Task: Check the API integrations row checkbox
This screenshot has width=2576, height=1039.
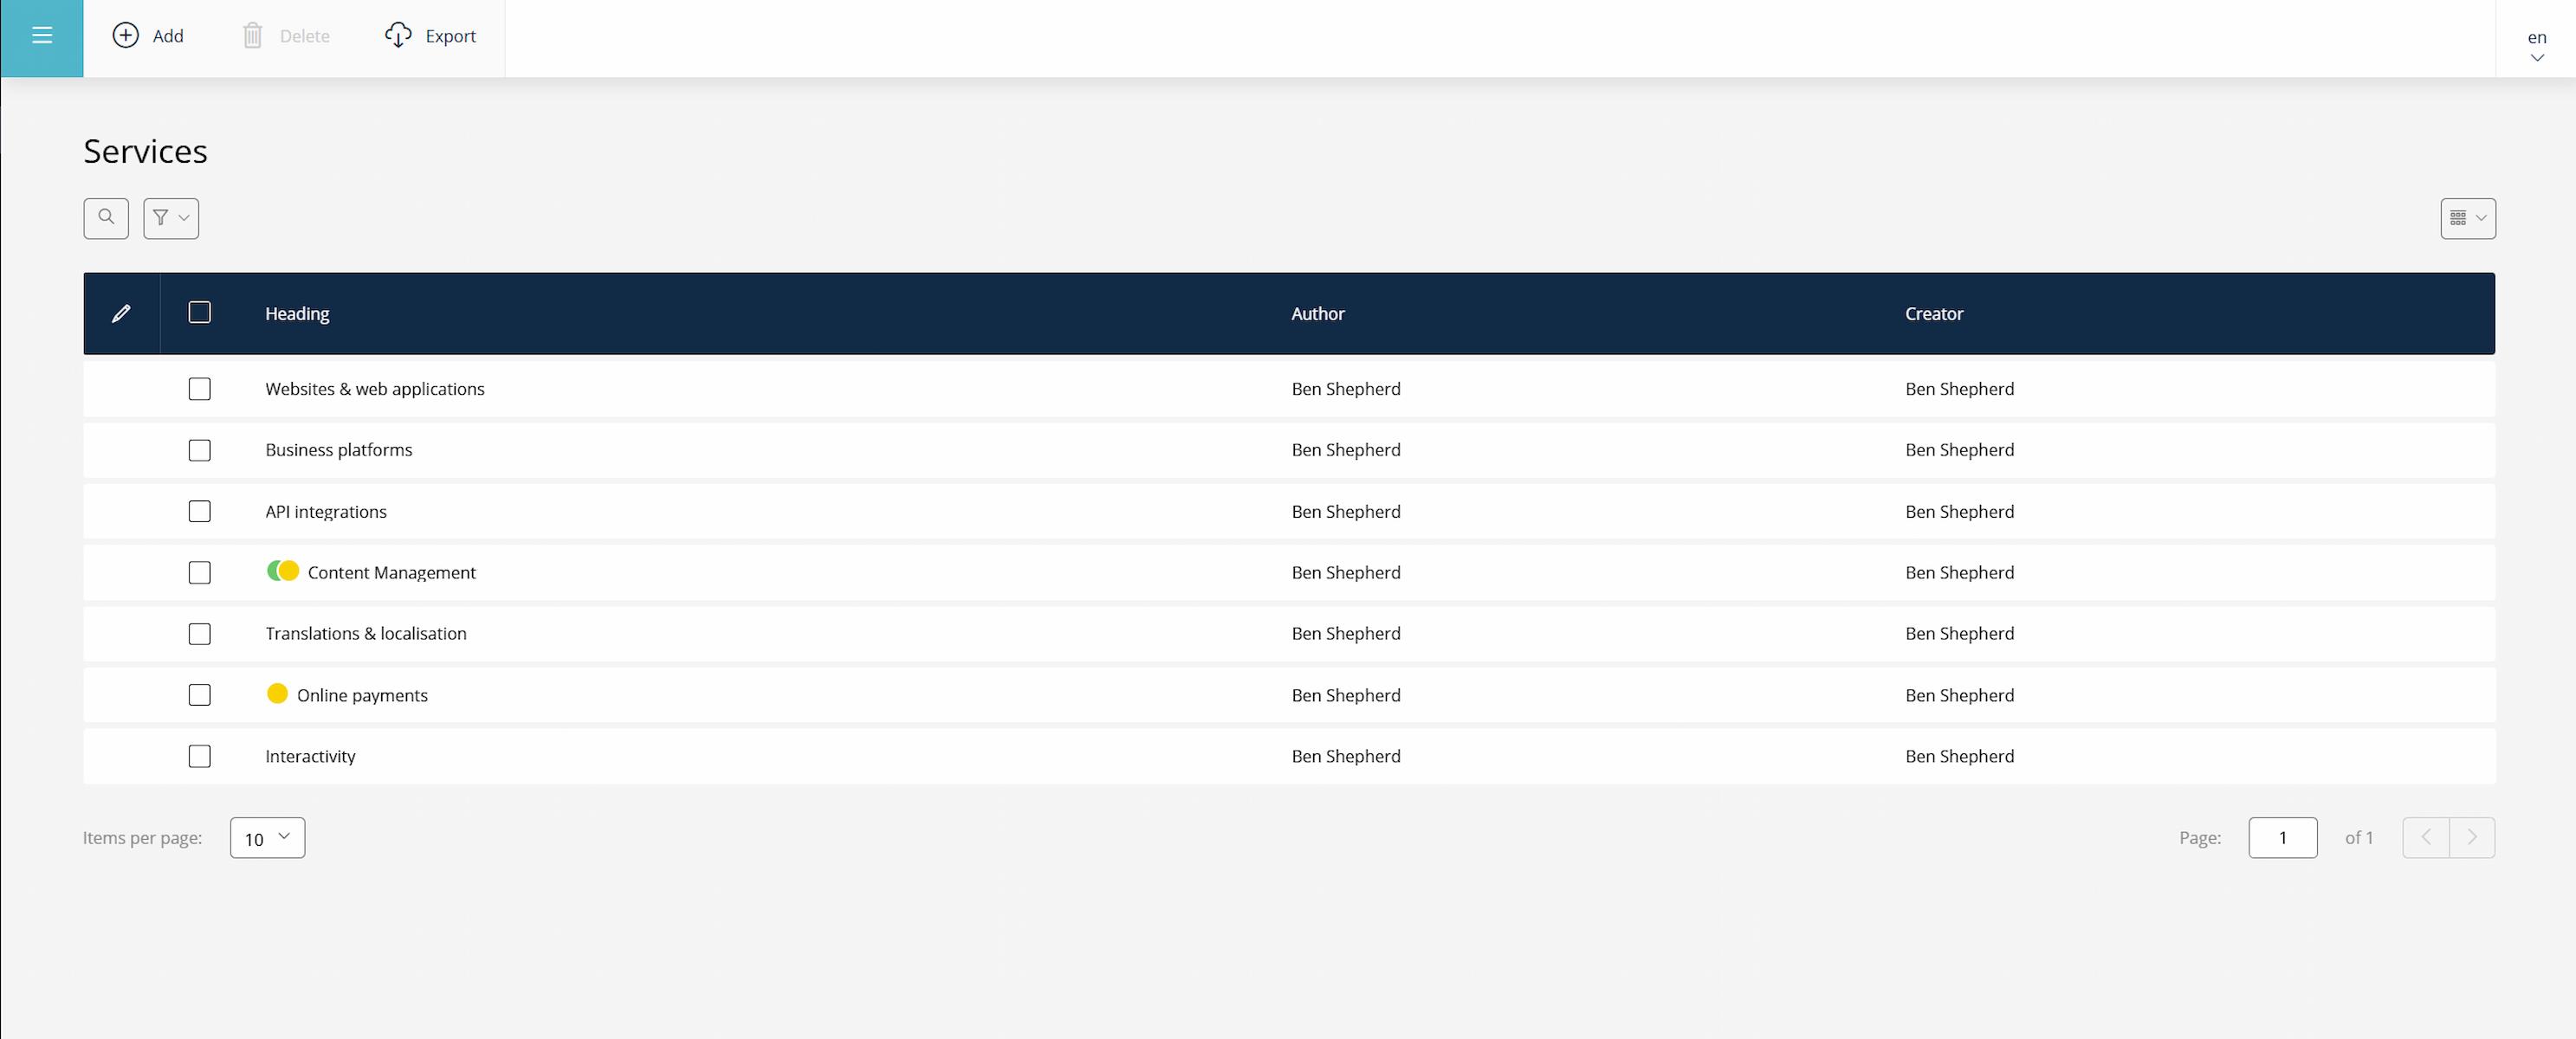Action: (200, 511)
